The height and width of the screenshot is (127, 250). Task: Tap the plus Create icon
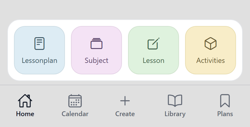click(x=125, y=101)
